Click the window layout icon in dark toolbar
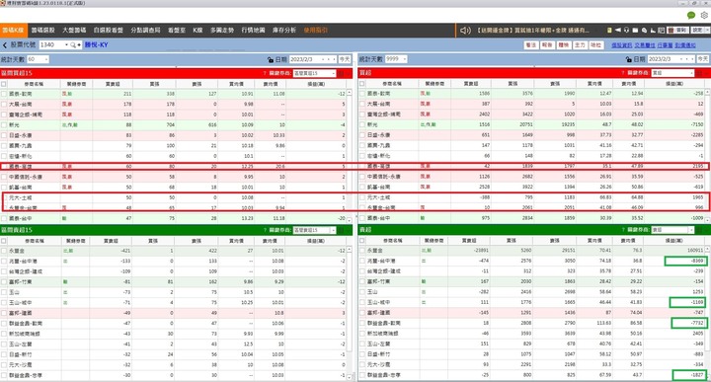 point(661,31)
